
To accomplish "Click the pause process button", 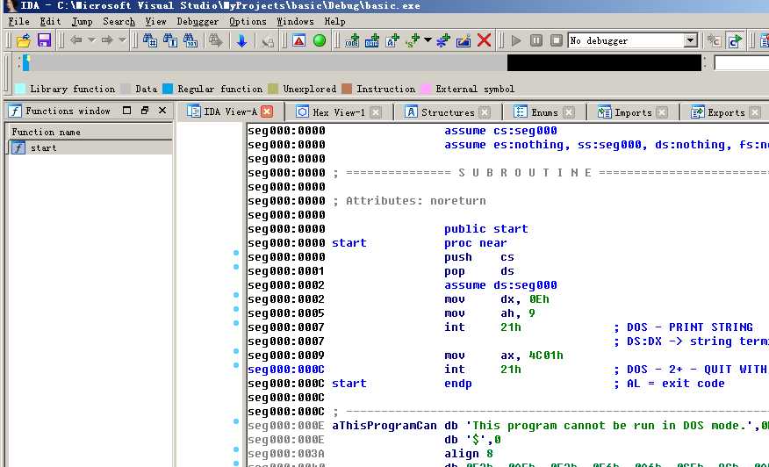I will click(x=536, y=40).
